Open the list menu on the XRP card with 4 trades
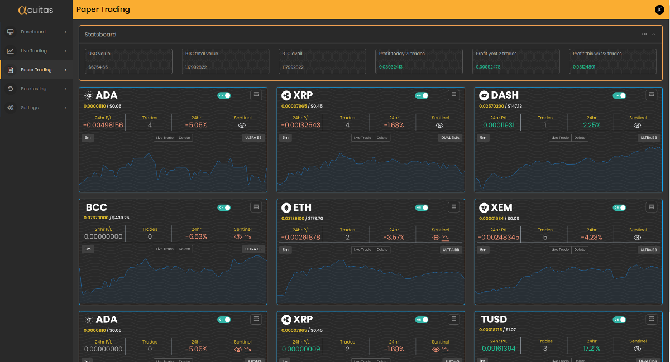The width and height of the screenshot is (670, 362). click(x=454, y=95)
